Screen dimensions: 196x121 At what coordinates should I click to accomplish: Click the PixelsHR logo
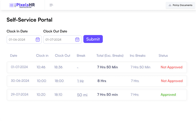[22, 5]
